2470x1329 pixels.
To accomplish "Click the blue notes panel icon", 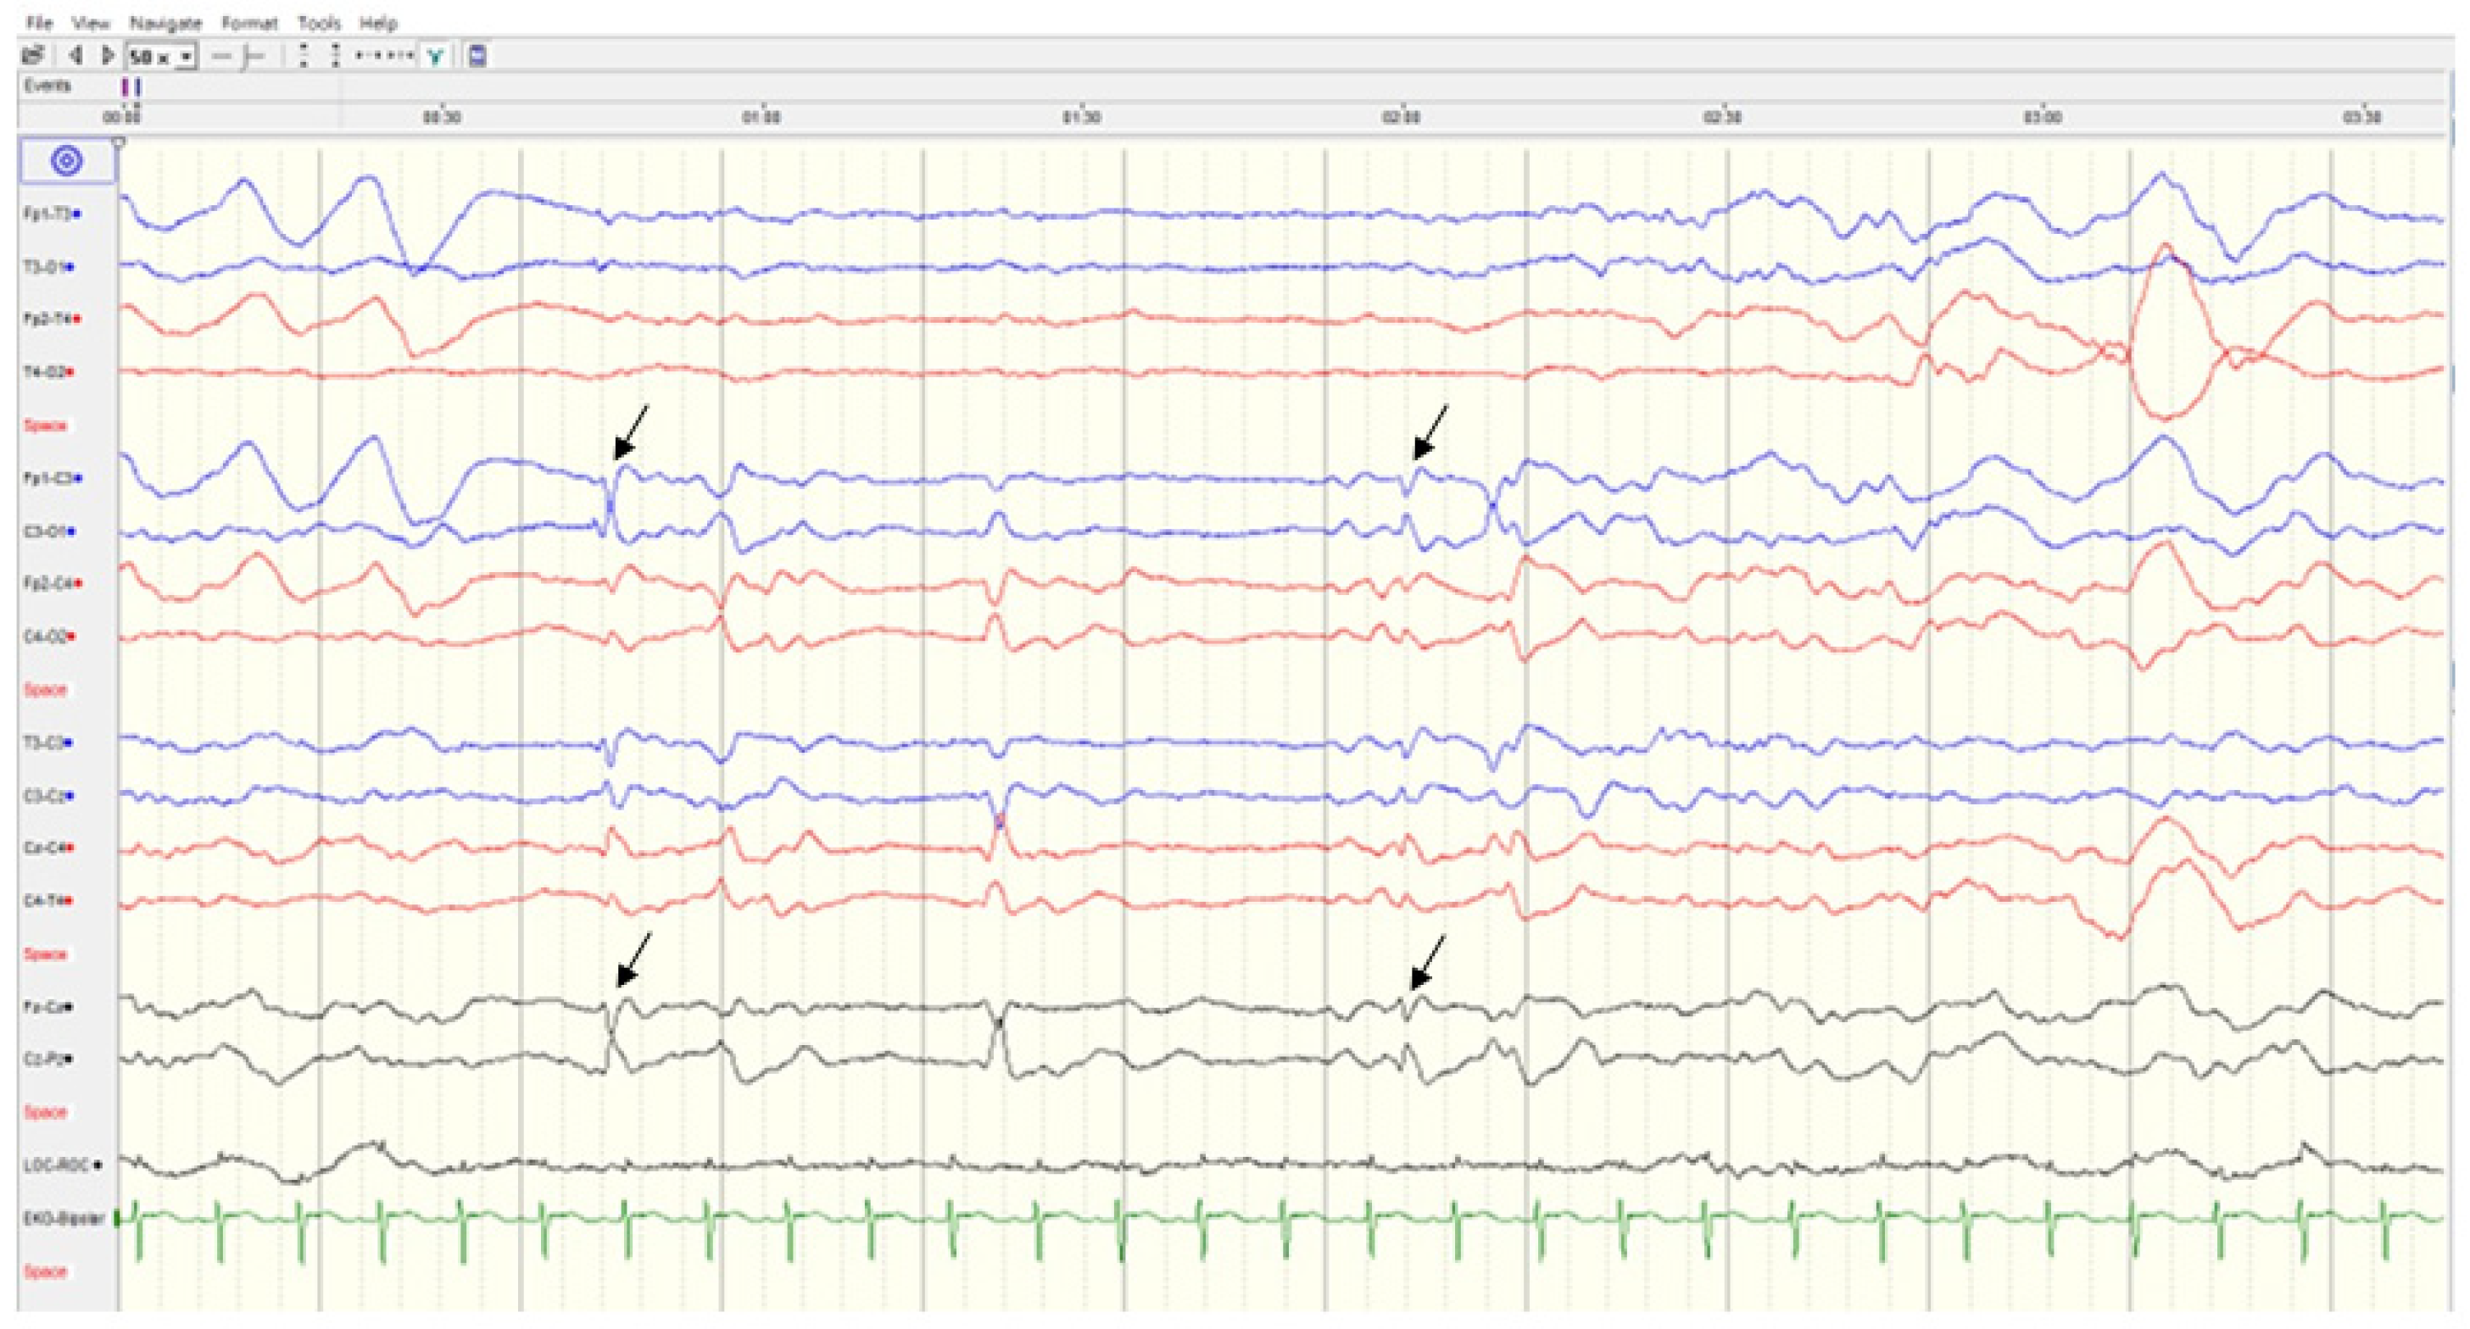I will (x=477, y=57).
